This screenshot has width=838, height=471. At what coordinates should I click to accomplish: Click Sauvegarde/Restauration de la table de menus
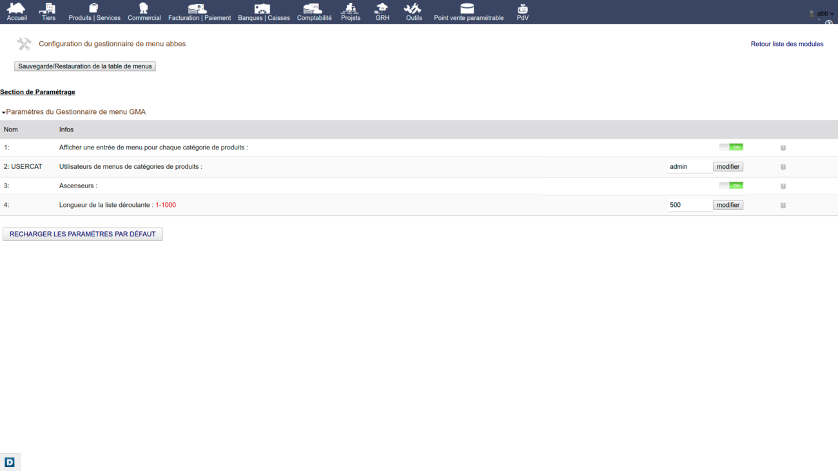point(85,66)
